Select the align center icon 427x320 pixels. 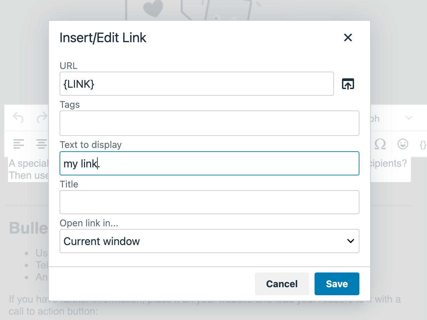(41, 144)
